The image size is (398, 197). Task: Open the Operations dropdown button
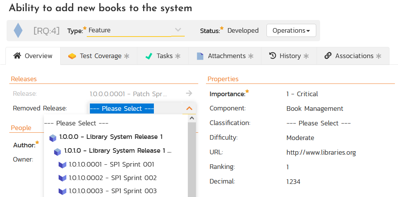[x=291, y=30]
